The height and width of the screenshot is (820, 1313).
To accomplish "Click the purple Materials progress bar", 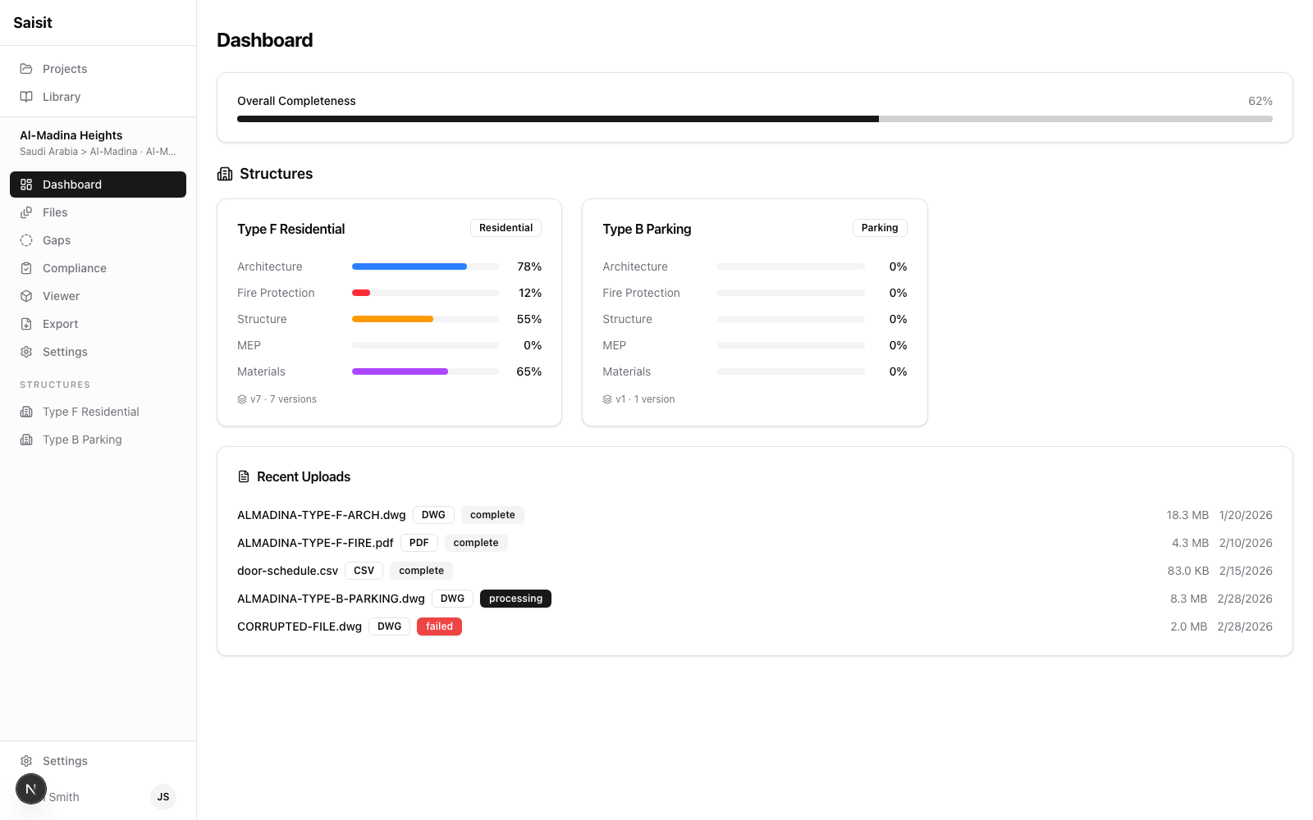I will [425, 371].
